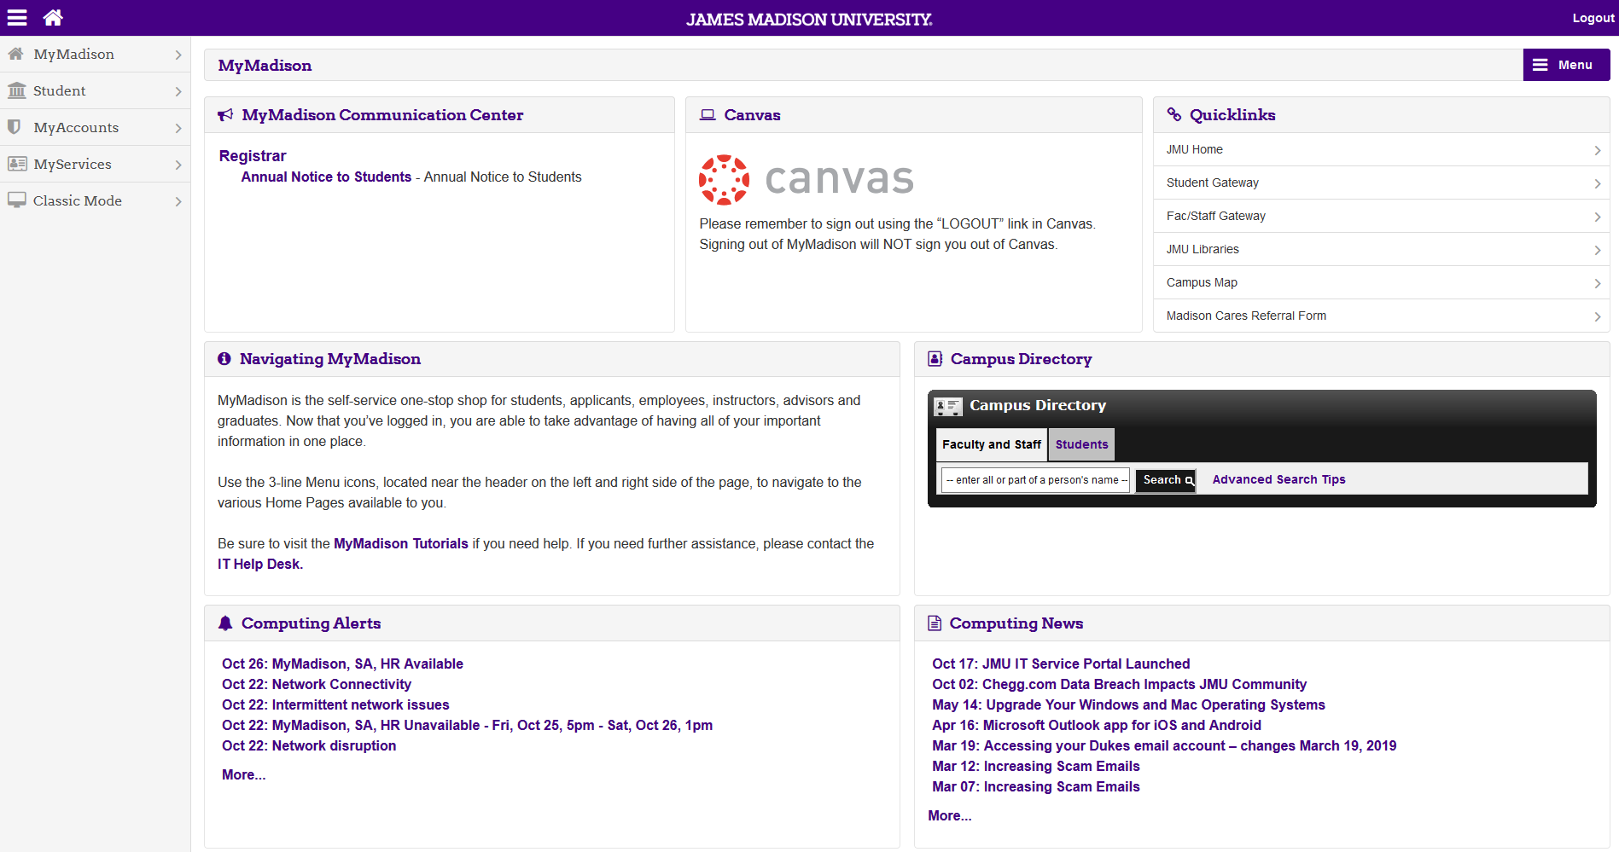1619x852 pixels.
Task: Open JMU Home quicklink chevron
Action: 1598,150
